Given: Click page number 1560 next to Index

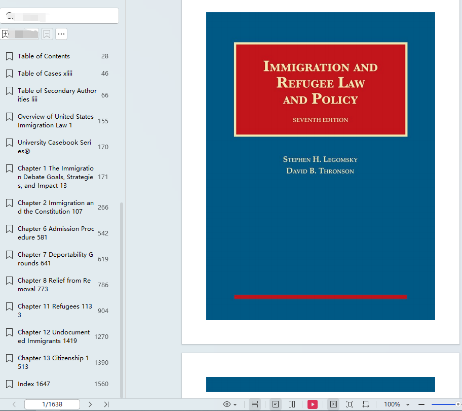Looking at the screenshot, I should pyautogui.click(x=101, y=384).
